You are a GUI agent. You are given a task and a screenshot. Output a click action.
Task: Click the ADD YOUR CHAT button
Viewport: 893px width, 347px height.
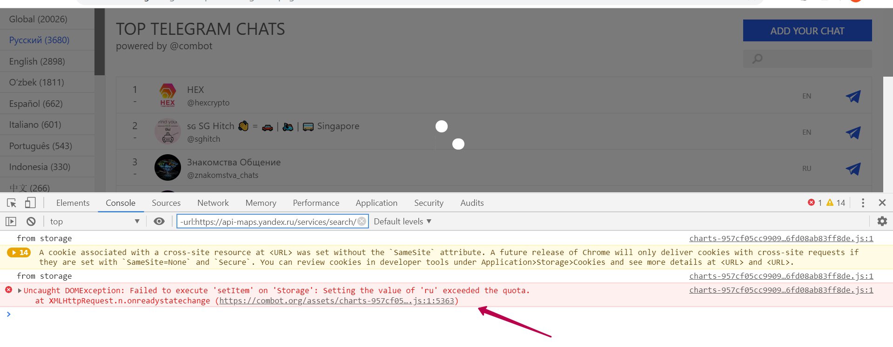(x=807, y=31)
